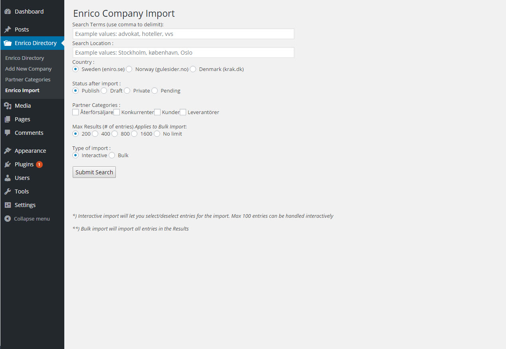Click 'Applies to Bulk Import' italic text
Viewport: 506px width, 349px height.
[x=160, y=127]
